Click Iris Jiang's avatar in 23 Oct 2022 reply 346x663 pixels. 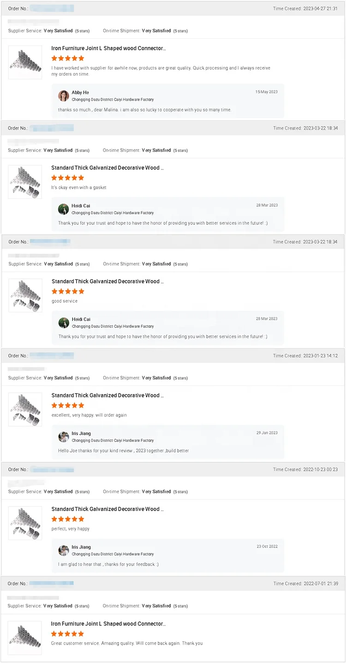(x=64, y=550)
